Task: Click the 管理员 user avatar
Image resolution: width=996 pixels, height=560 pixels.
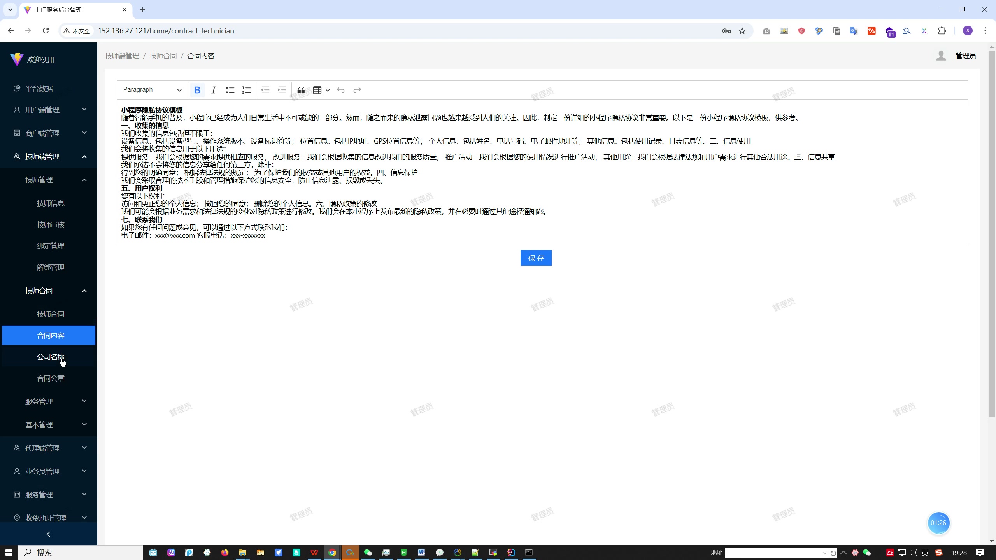Action: 941,56
